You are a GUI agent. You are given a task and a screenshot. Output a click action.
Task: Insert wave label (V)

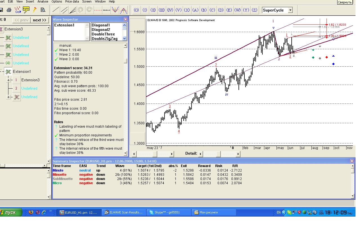179,10
